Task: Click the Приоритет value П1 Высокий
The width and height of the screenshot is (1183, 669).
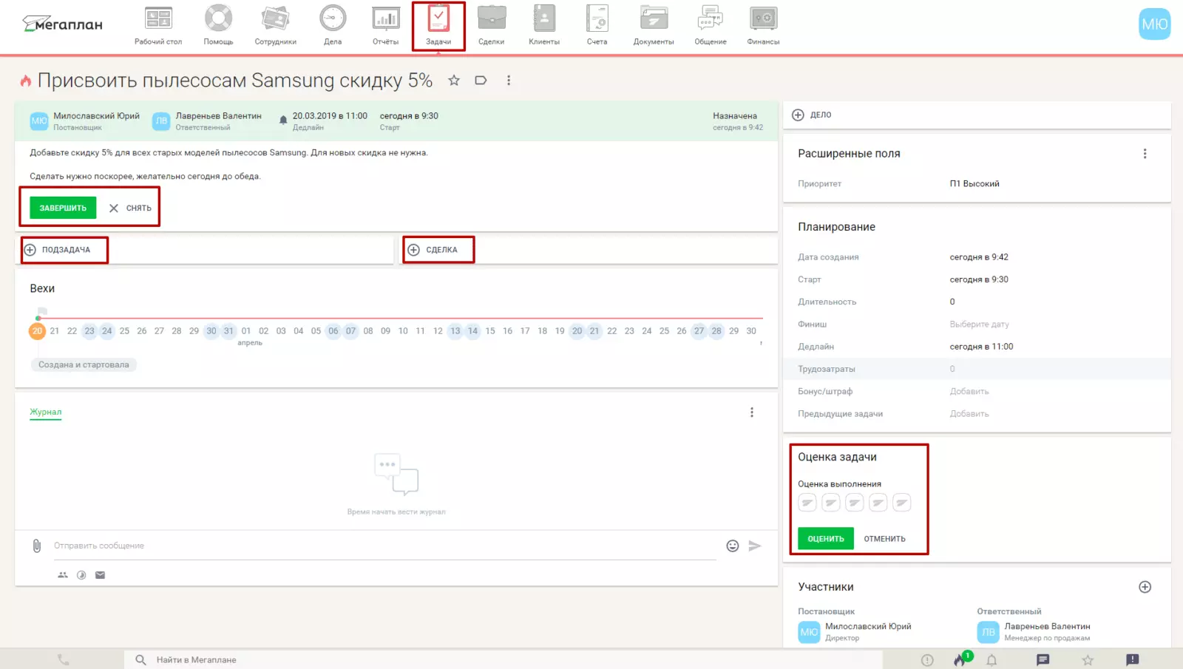Action: click(974, 184)
